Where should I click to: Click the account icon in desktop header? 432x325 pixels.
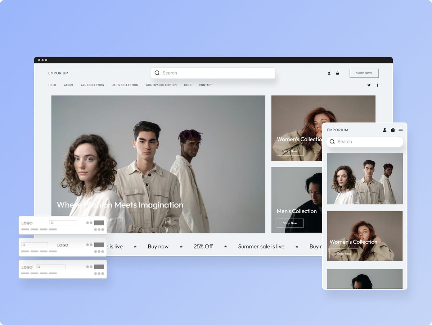pos(329,73)
